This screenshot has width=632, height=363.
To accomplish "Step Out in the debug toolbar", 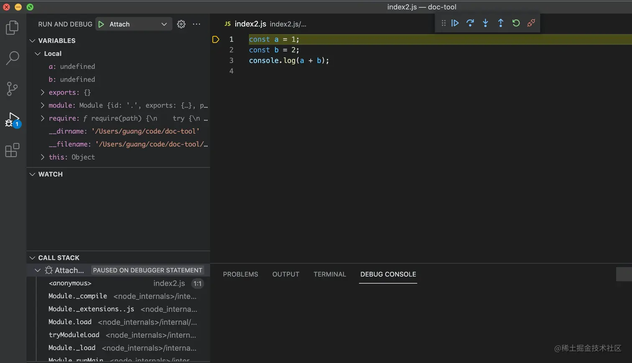I will tap(501, 23).
